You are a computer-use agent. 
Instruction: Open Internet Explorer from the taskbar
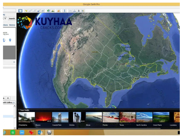point(4,132)
